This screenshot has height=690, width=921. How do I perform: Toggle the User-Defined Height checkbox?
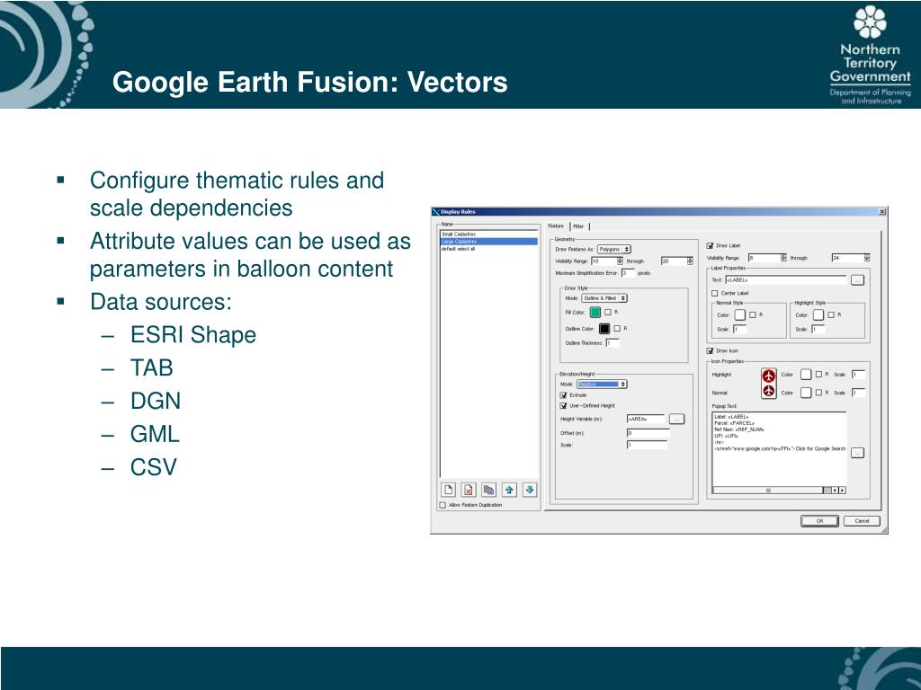[x=563, y=406]
